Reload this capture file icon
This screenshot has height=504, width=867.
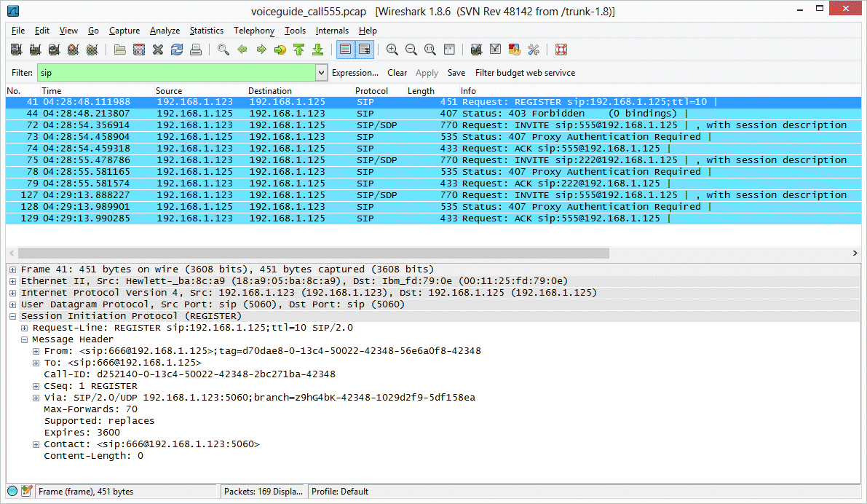[x=177, y=50]
